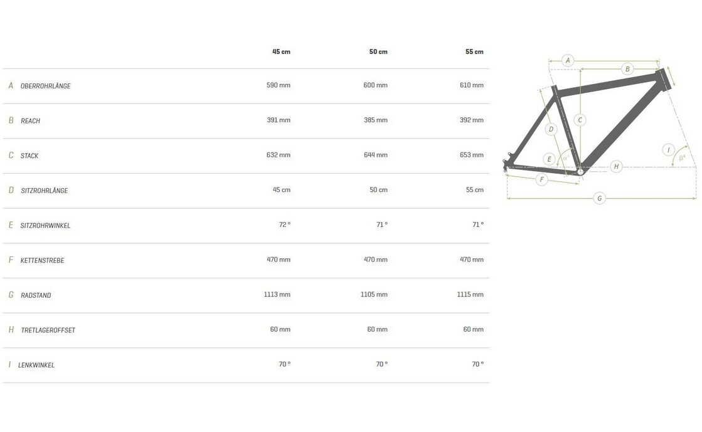The width and height of the screenshot is (702, 432).
Task: Choose the 55 cm column header
Action: pos(474,51)
